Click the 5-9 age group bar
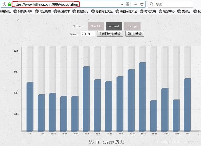Image resolution: width=201 pixels, height=146 pixels. [x=41, y=113]
